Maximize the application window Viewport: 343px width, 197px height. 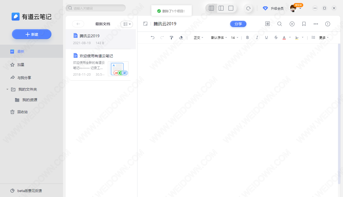point(325,8)
